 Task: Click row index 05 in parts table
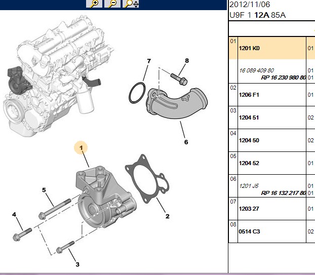233,156
